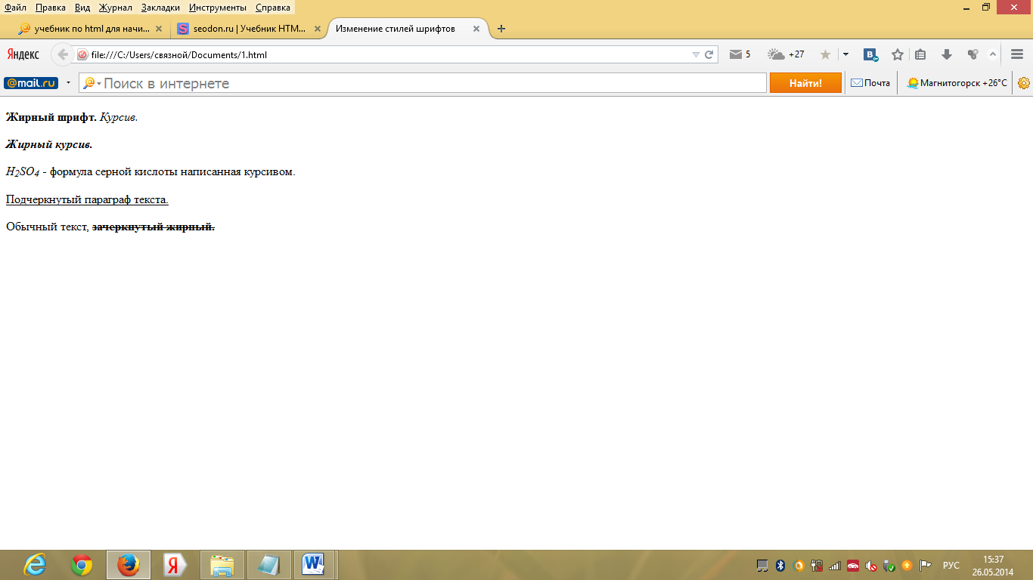The image size is (1033, 580).
Task: Click the 'Жирный шрифт.' bold text
Action: click(51, 117)
